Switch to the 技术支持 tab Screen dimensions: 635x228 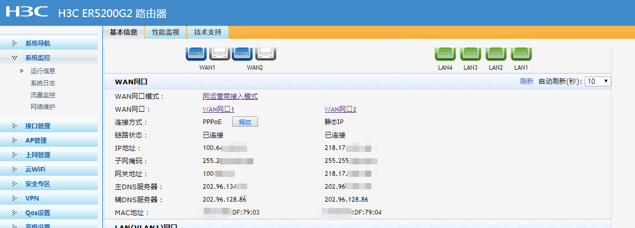207,32
